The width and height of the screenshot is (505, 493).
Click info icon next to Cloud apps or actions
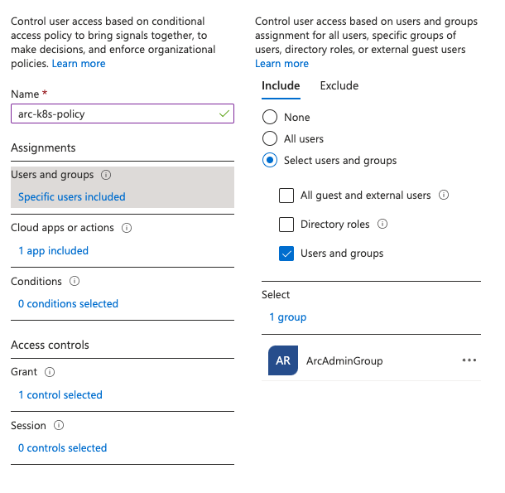coord(127,228)
